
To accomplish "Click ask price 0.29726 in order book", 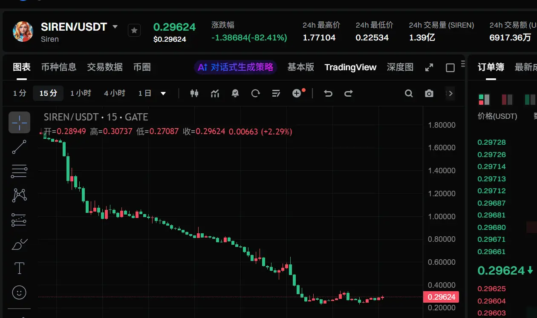I will click(491, 155).
